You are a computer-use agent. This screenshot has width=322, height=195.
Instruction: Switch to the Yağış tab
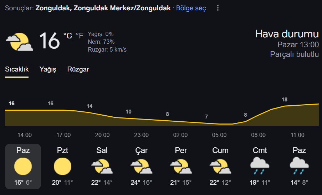[48, 69]
